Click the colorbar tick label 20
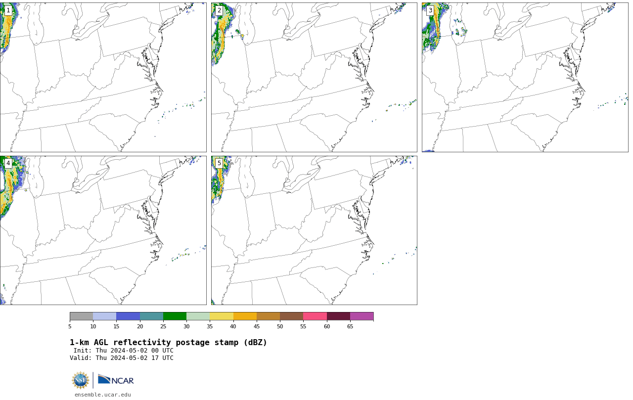Screen dimensions: 633x400 pyautogui.click(x=140, y=326)
